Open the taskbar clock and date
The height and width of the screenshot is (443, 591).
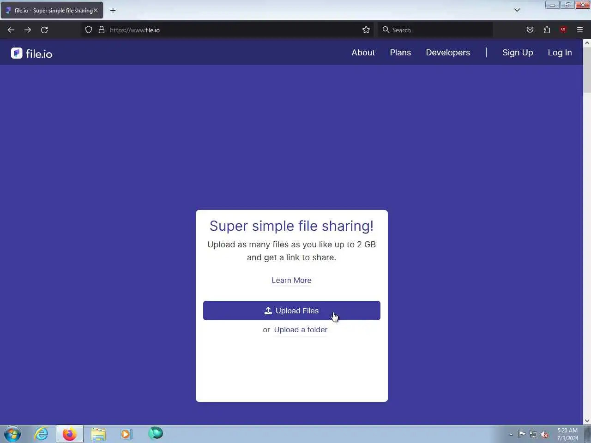pyautogui.click(x=567, y=434)
